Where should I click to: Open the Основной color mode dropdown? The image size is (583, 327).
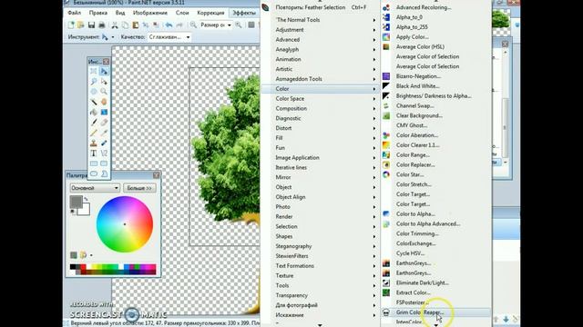click(95, 188)
